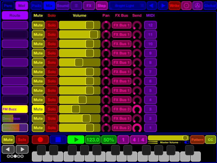Viewport: 217px width, 163px height.
Task: Click the Pan knob for MIDI channel 12
Action: (106, 25)
